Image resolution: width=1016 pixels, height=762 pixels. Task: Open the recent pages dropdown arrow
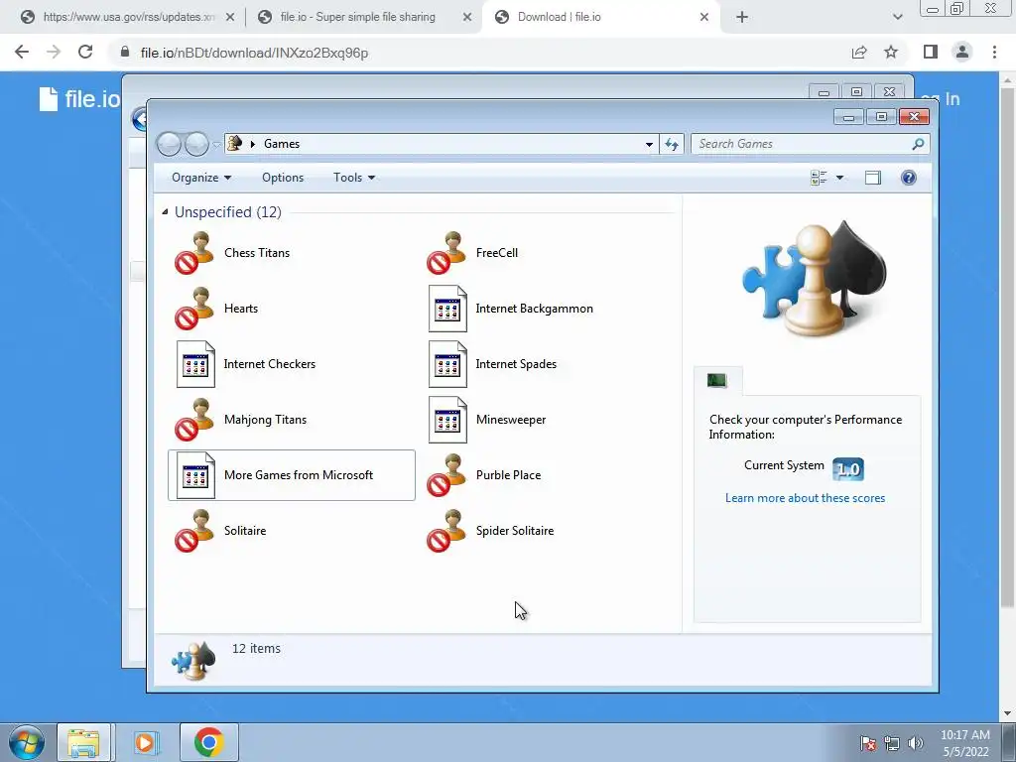216,144
